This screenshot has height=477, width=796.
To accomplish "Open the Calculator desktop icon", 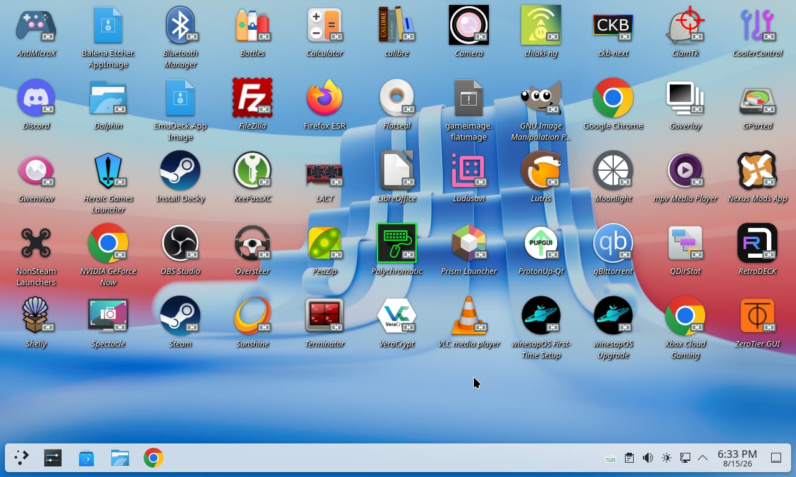I will pos(325,25).
